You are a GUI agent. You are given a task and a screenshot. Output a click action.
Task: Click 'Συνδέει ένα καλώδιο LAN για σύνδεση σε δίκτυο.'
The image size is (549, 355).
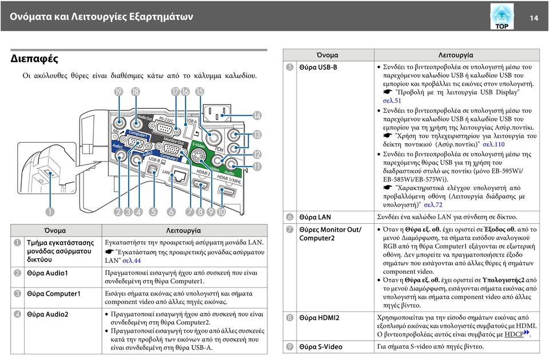[x=447, y=217]
